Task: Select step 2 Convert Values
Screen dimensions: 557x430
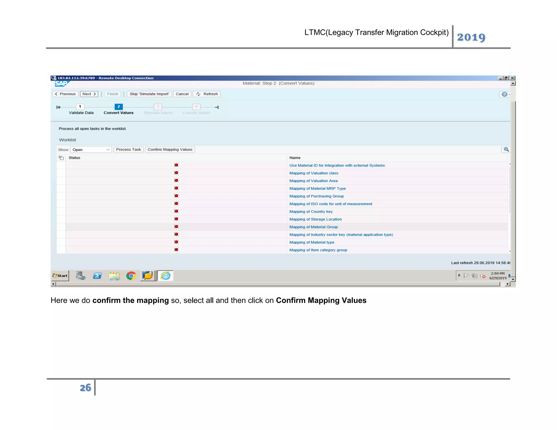Action: 119,107
